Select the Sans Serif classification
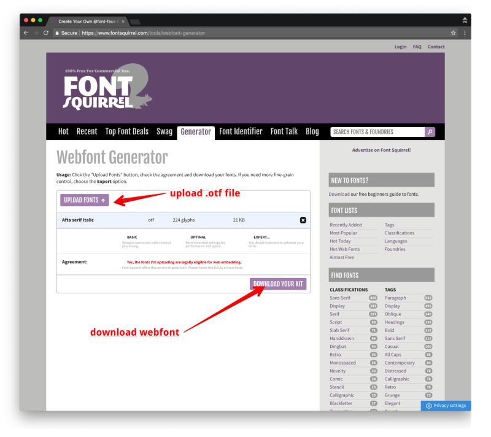Viewport: 491px width, 437px height. coord(340,298)
